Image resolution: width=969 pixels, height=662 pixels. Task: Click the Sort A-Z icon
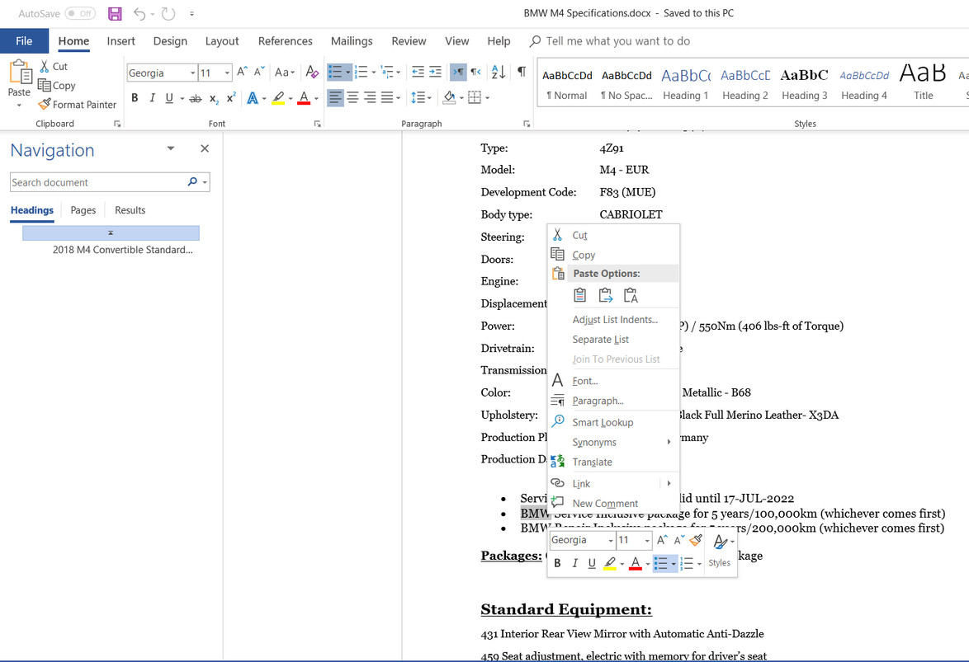[x=498, y=73]
